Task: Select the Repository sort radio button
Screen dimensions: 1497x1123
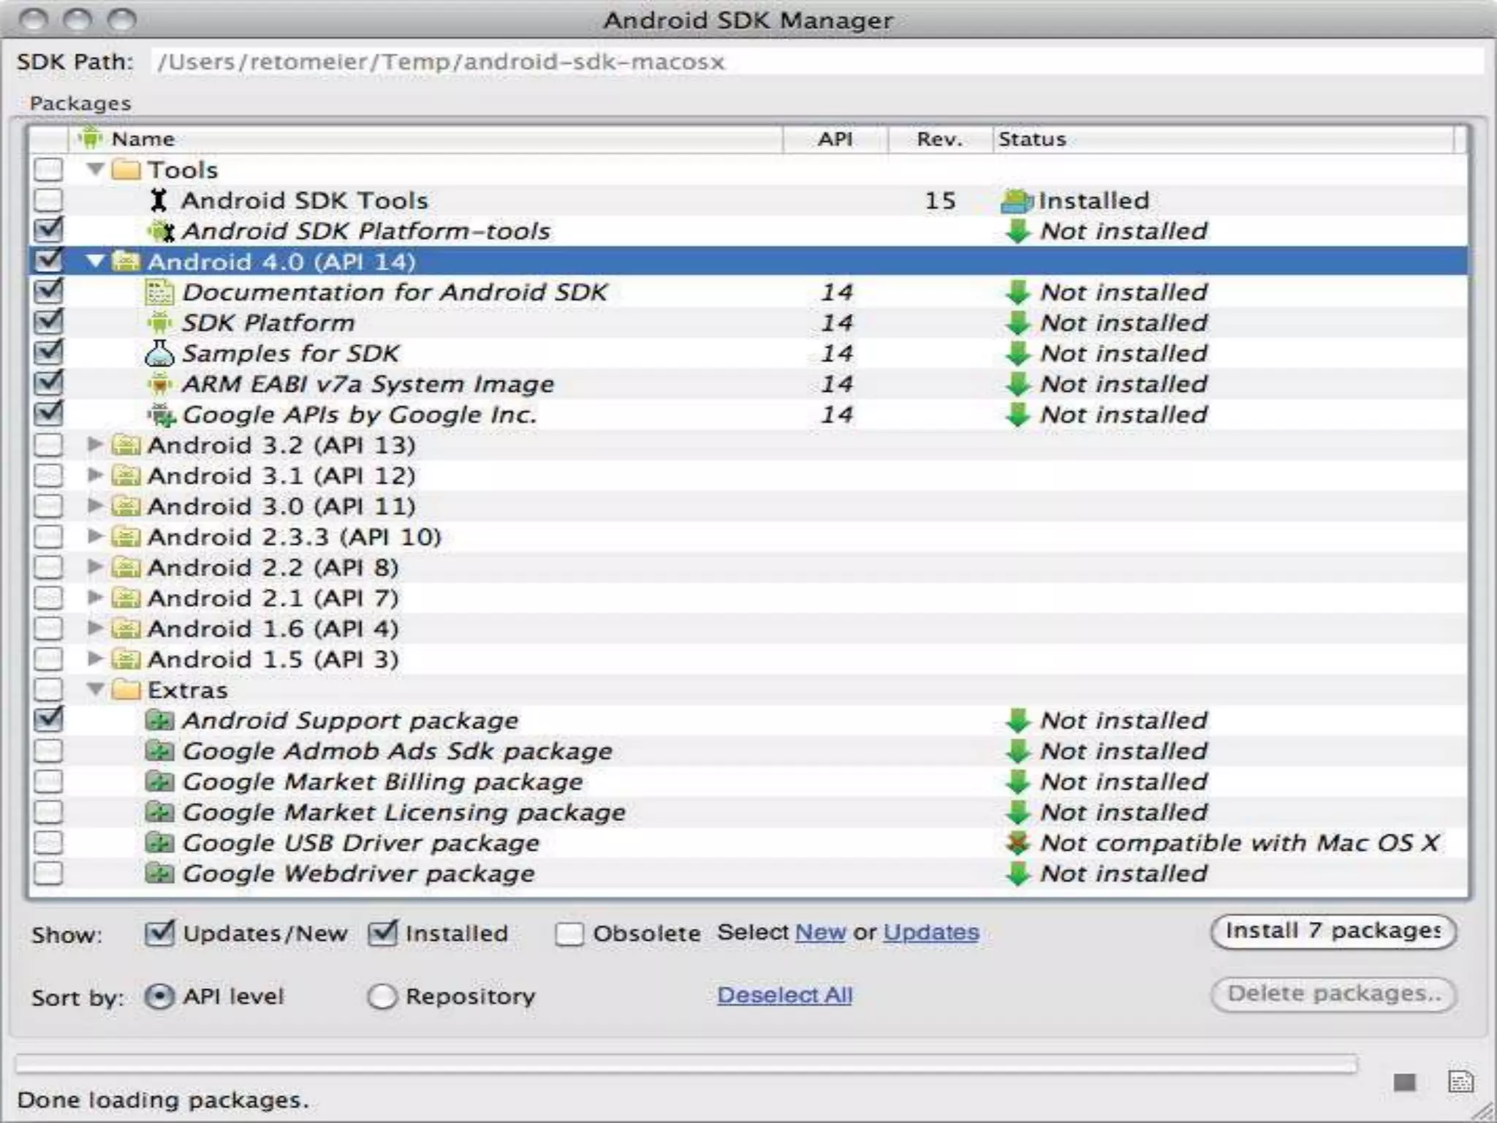Action: [x=382, y=997]
